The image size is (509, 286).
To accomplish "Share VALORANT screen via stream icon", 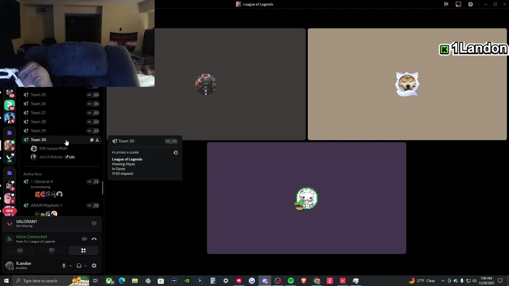I will click(x=94, y=224).
